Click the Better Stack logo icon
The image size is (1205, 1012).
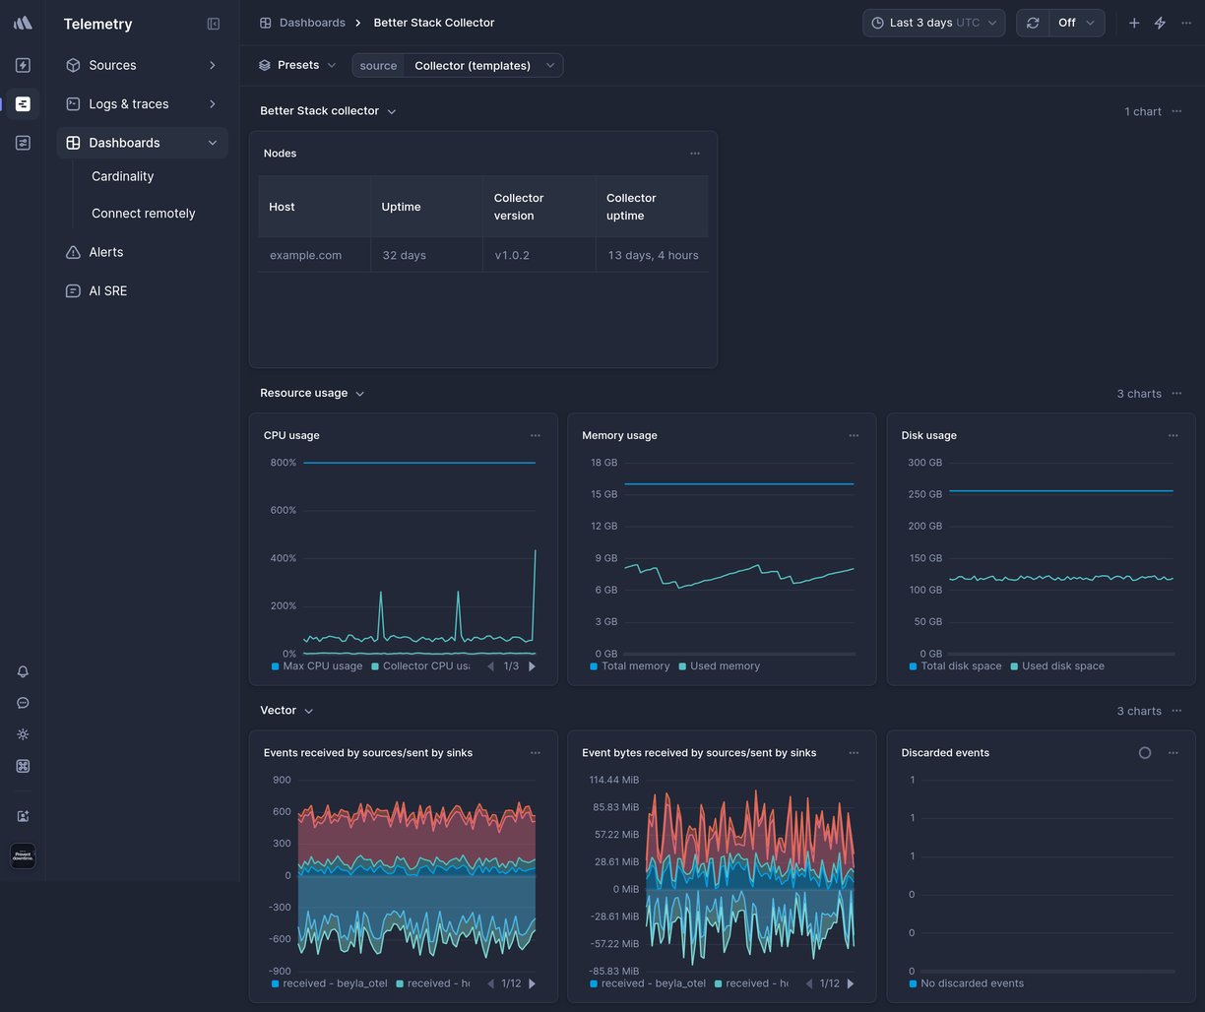23,23
